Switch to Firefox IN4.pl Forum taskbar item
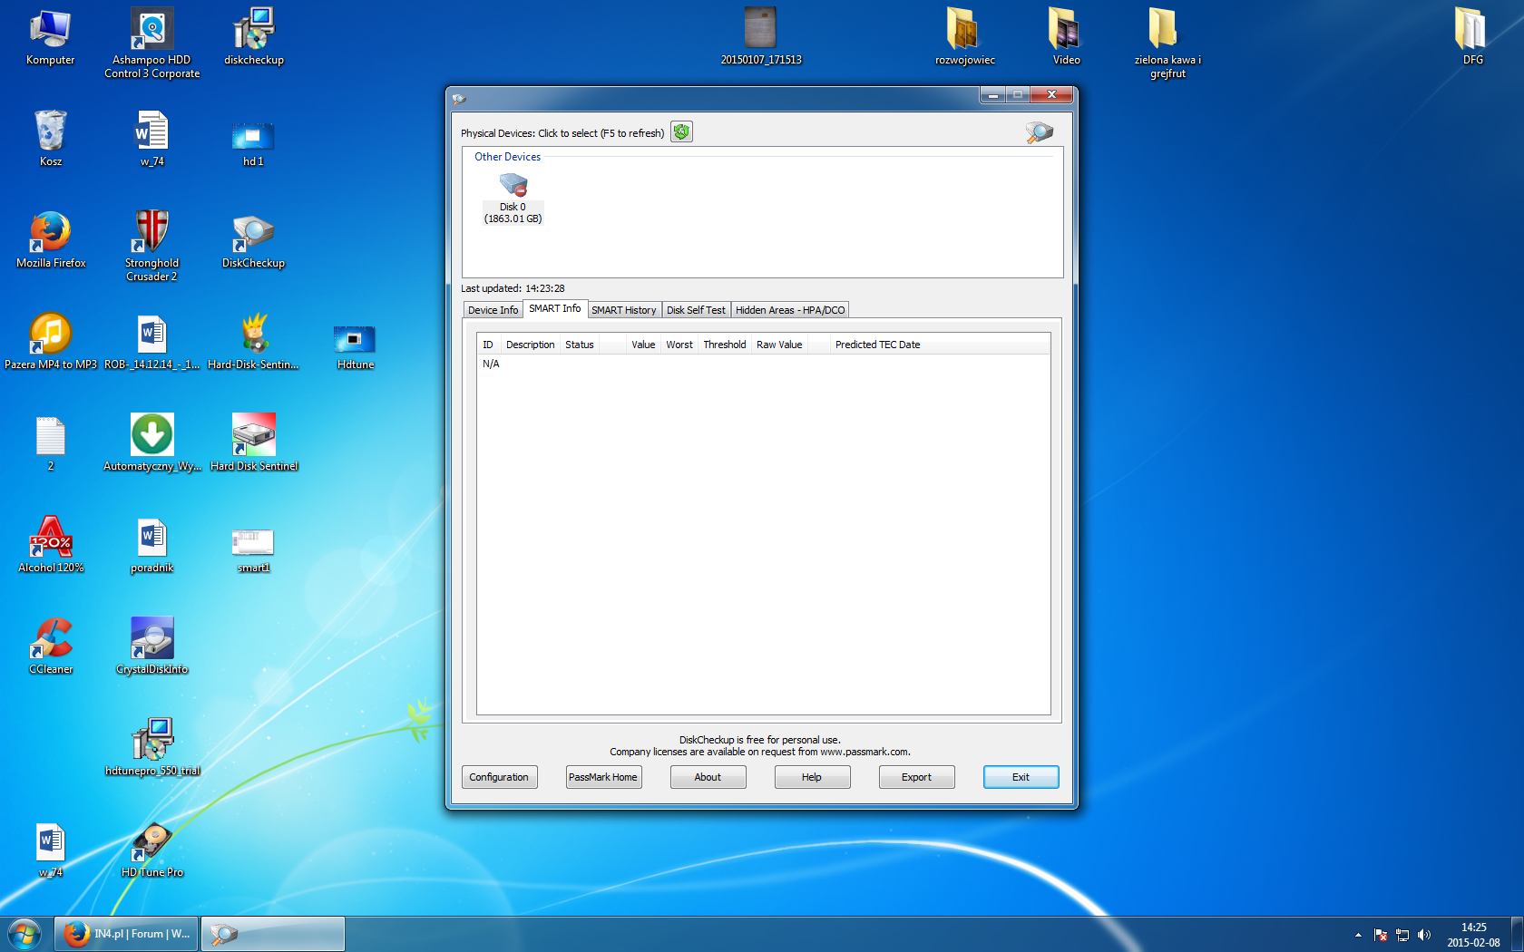Viewport: 1524px width, 952px height. click(126, 934)
